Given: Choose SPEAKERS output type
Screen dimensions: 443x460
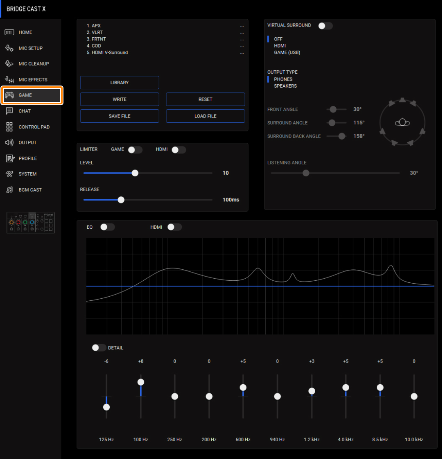Looking at the screenshot, I should point(285,86).
